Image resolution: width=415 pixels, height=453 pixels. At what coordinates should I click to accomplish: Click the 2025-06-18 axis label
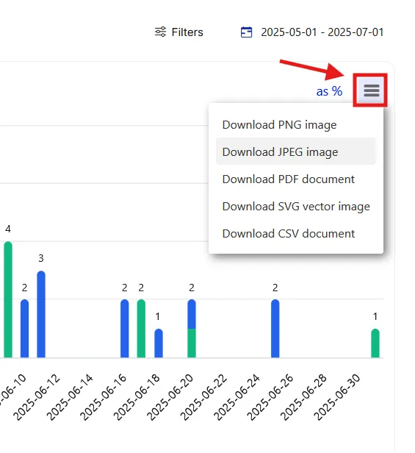(x=137, y=397)
